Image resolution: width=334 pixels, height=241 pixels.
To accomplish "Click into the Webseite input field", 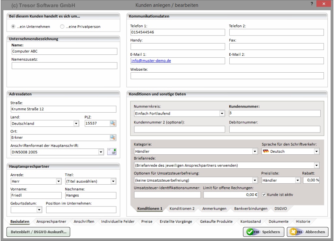I will point(227,76).
